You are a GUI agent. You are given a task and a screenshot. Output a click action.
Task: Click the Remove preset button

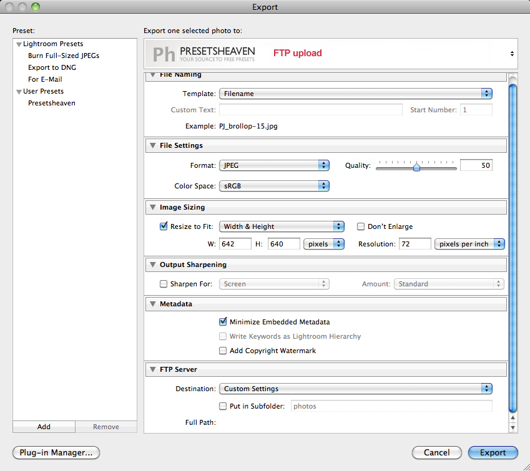click(x=106, y=427)
